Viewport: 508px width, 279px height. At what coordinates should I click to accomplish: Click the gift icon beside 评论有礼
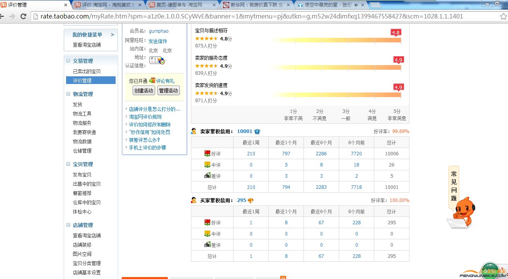(x=152, y=81)
